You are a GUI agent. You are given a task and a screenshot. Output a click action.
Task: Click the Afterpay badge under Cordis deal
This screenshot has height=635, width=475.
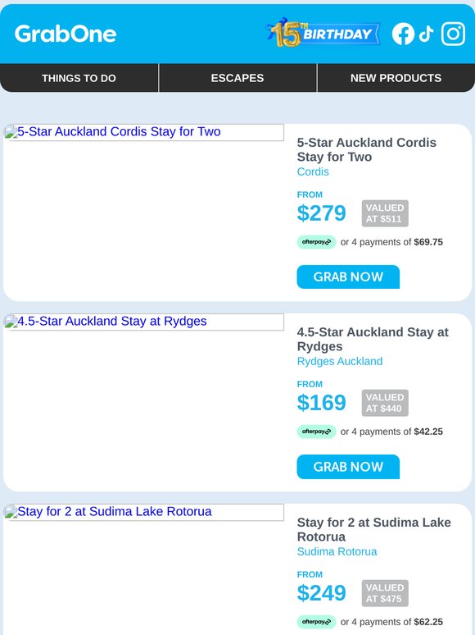(x=317, y=242)
